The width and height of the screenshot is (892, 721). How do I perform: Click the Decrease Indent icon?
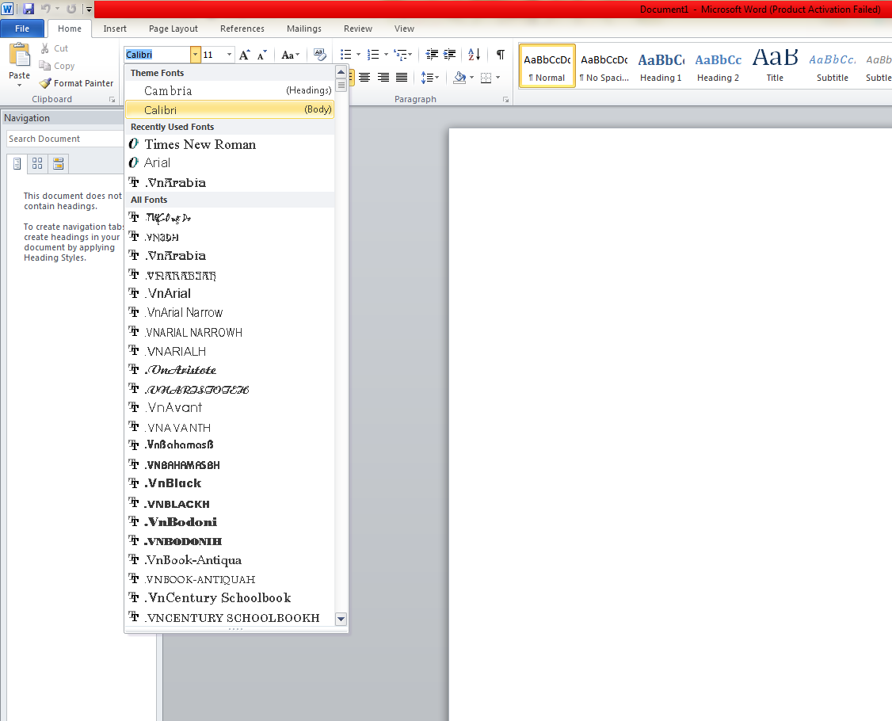[x=432, y=55]
